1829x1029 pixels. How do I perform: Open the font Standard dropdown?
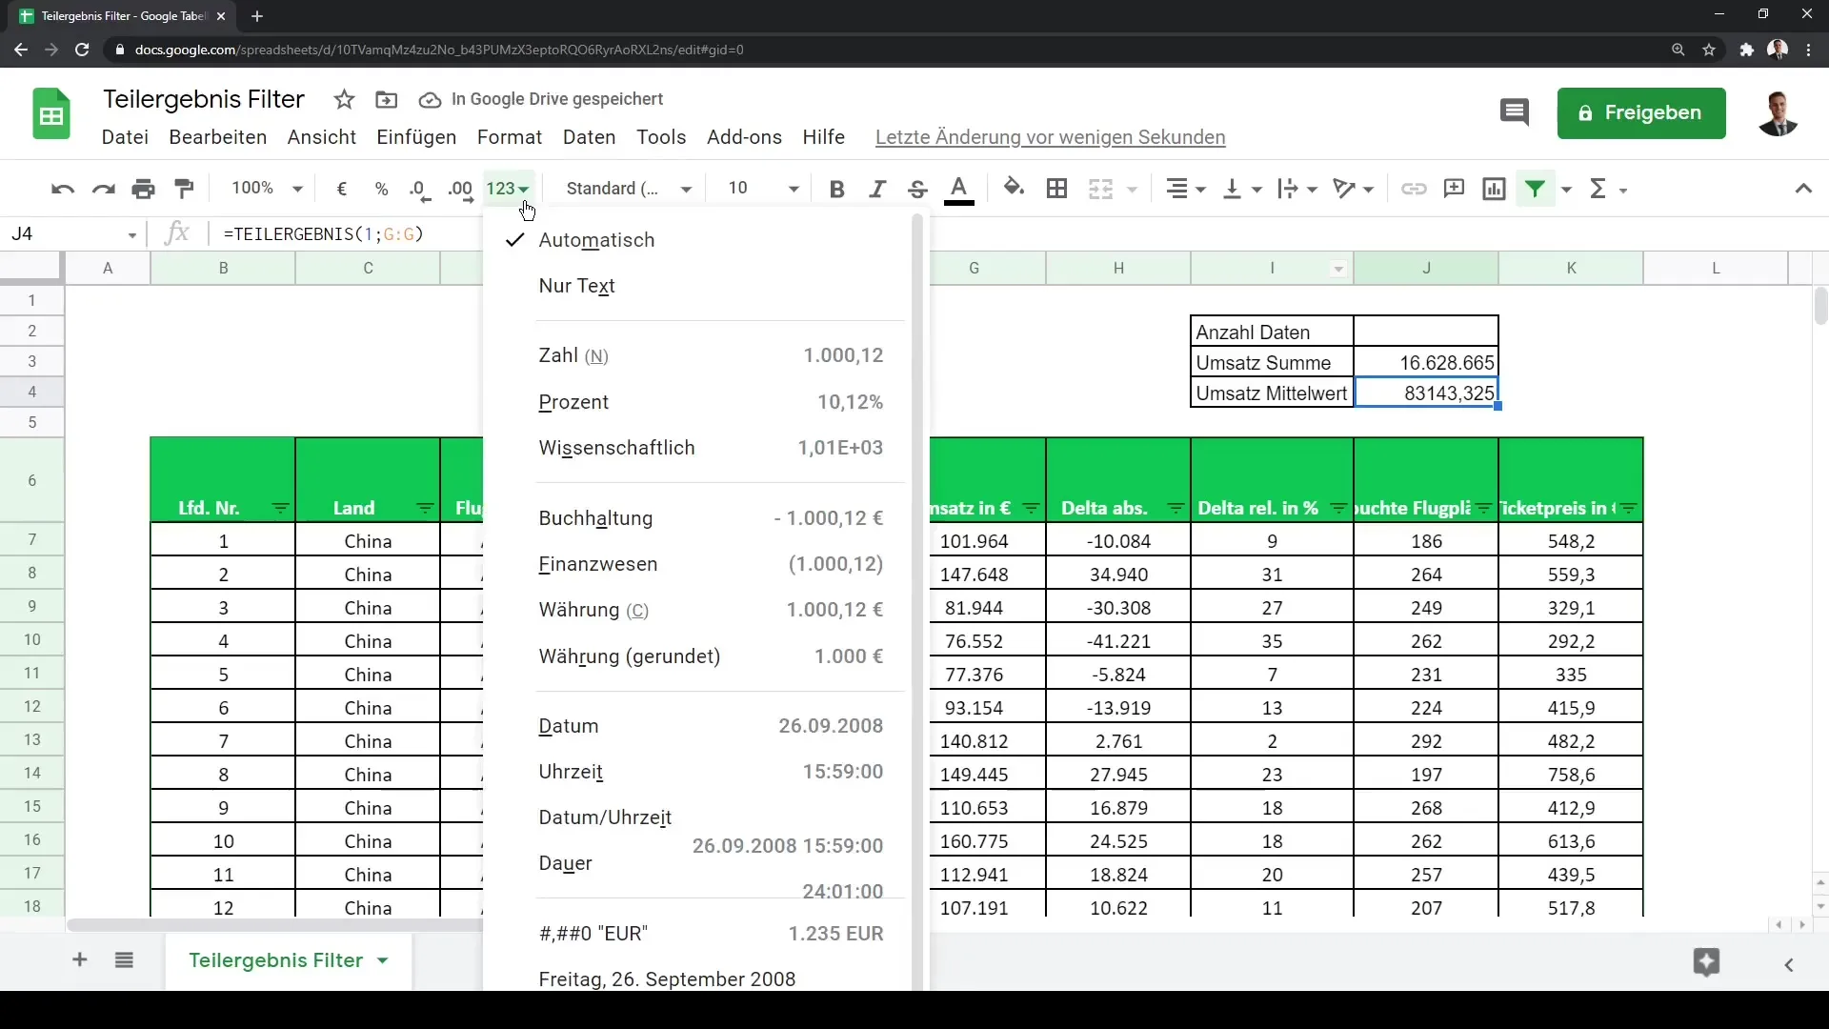(x=629, y=189)
